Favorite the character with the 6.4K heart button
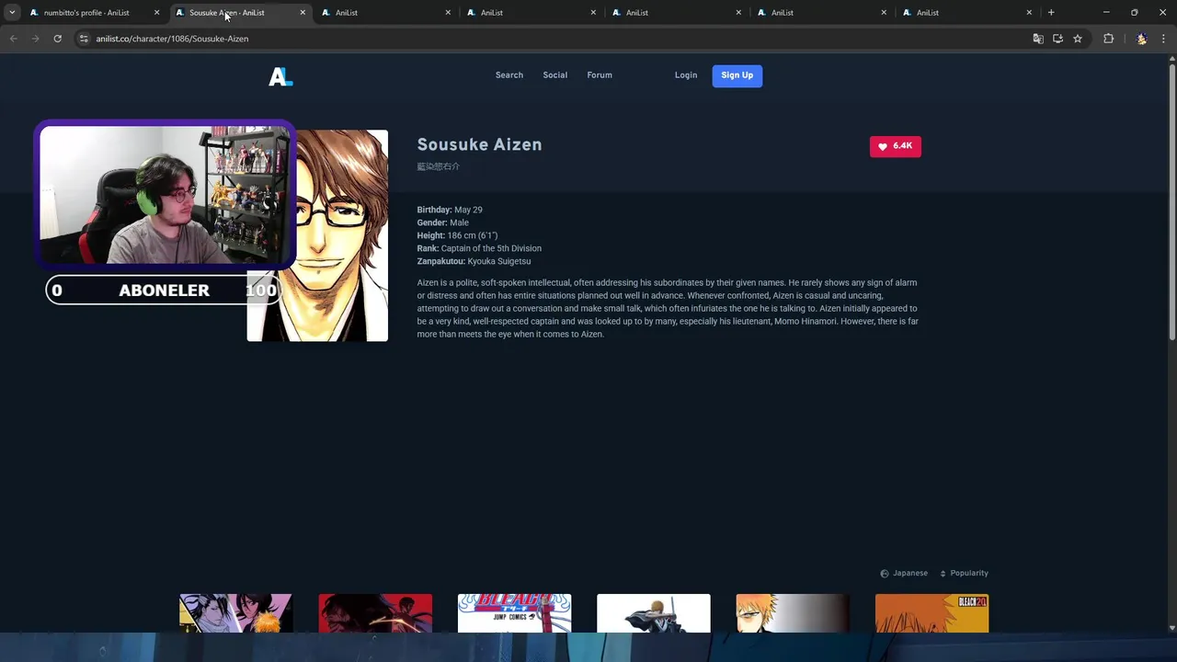The image size is (1177, 662). 895,146
